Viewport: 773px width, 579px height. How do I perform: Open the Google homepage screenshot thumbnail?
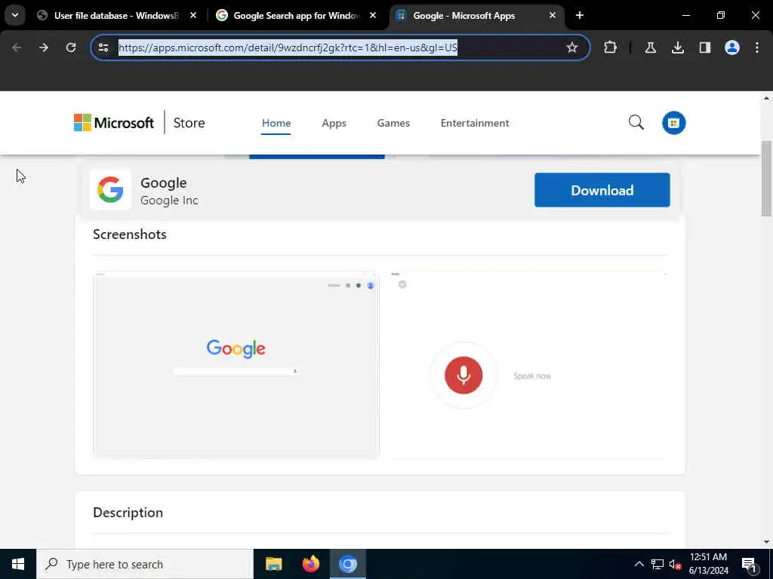(x=236, y=364)
